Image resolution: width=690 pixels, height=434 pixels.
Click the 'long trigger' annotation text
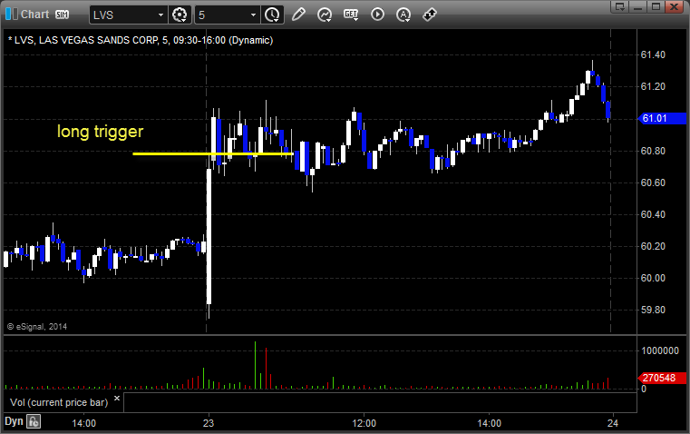pos(101,132)
